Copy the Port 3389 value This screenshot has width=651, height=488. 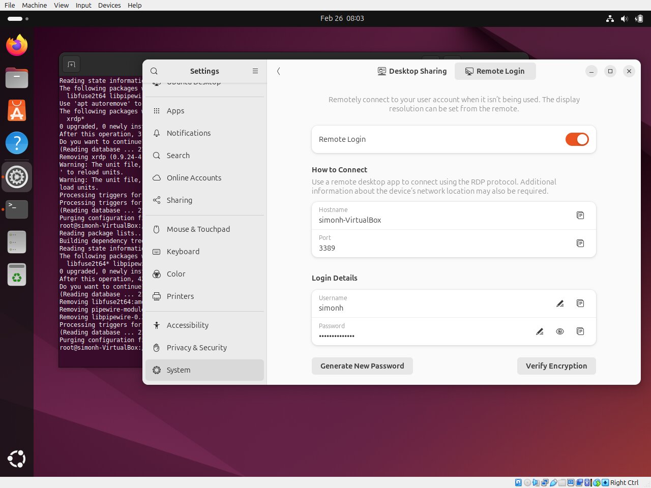pos(580,243)
